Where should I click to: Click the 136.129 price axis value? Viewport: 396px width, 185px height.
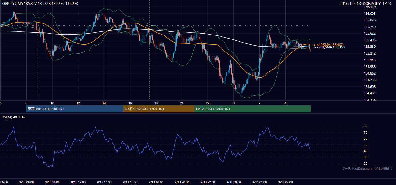370,7
